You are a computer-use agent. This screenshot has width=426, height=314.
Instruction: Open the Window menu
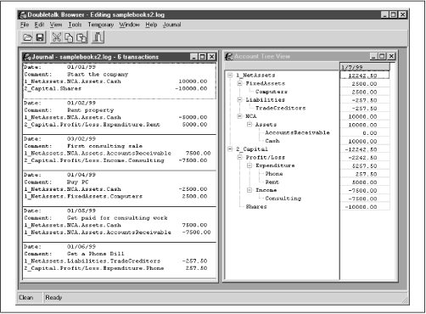tap(129, 25)
